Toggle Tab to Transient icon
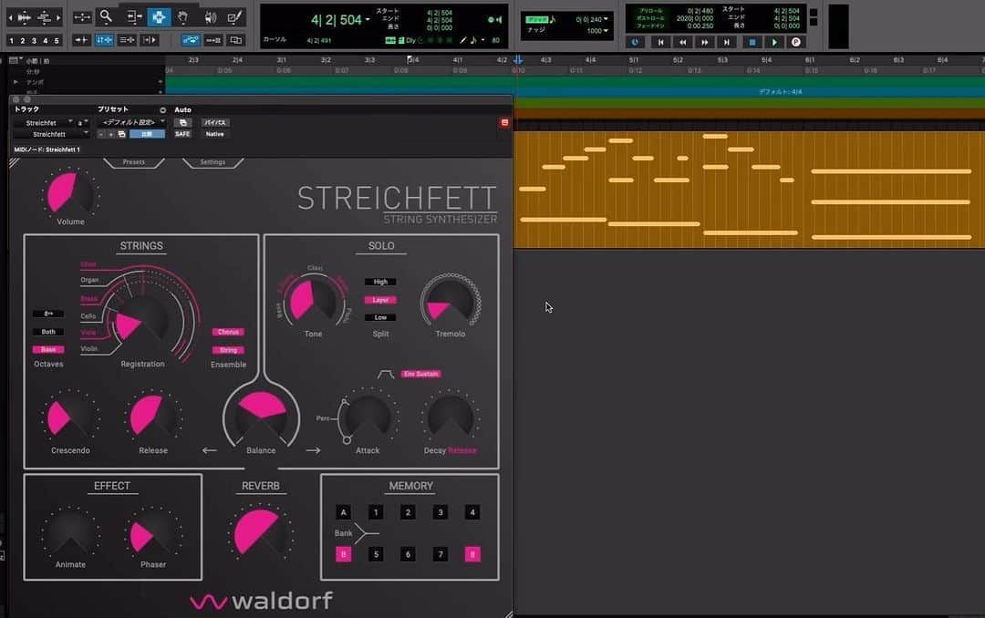 81,40
